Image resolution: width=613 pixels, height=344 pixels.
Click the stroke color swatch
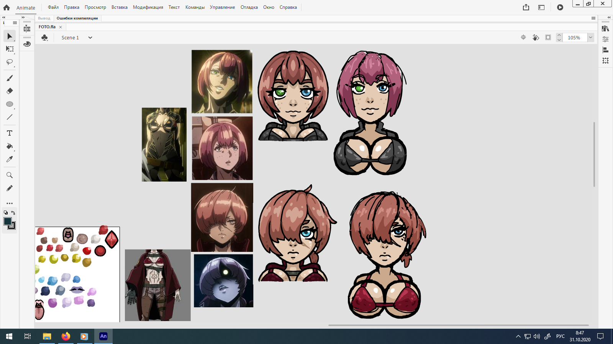pos(13,226)
